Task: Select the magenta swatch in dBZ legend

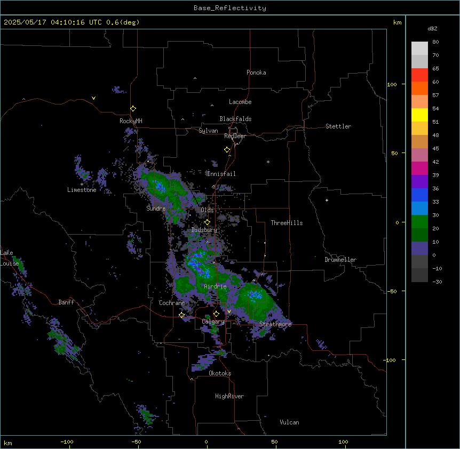Action: pos(419,168)
